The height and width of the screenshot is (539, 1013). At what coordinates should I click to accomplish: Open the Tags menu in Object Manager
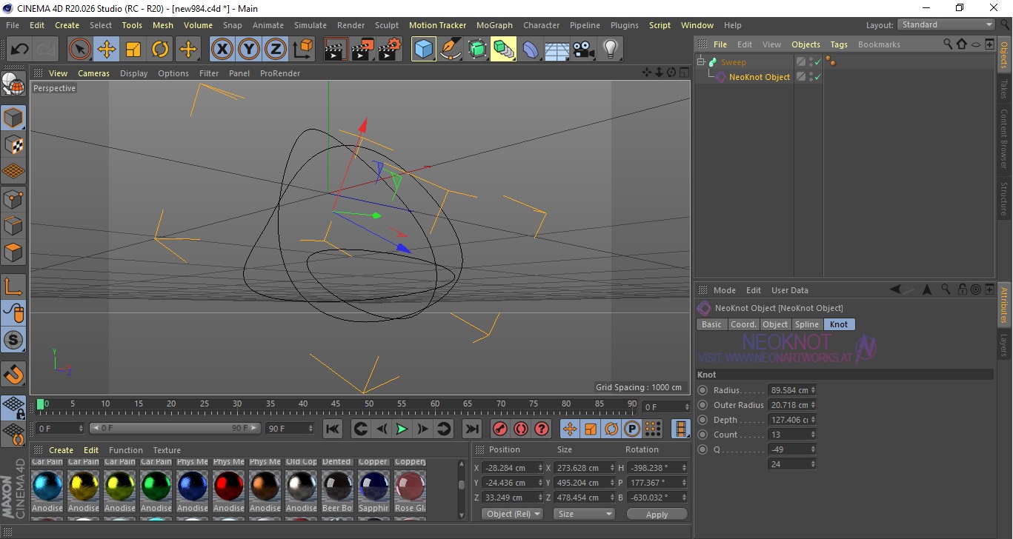[x=839, y=44]
